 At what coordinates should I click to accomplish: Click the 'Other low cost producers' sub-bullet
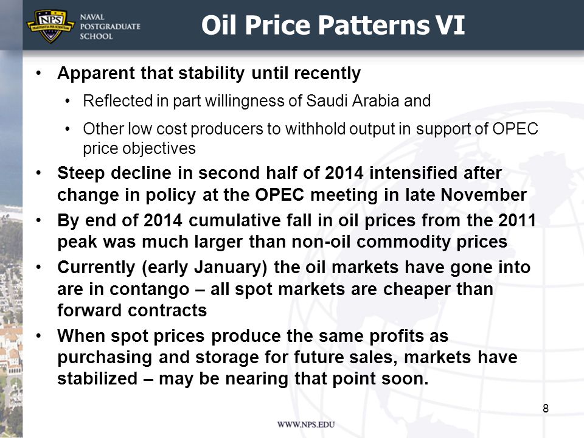point(310,139)
